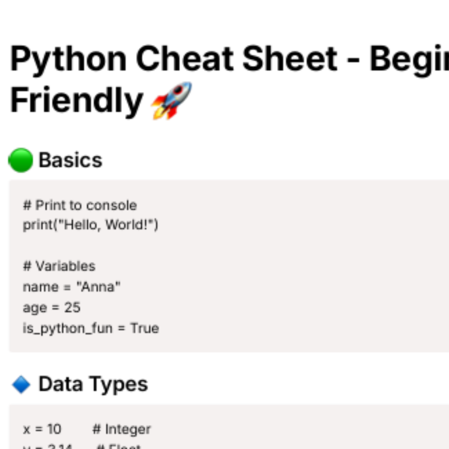Click the "age = 25" code line

pos(51,307)
